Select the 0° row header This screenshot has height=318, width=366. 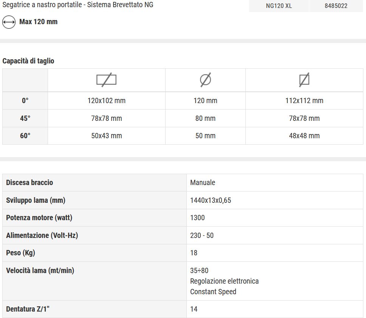[25, 101]
